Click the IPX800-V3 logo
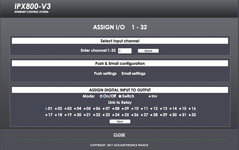The image size is (239, 150). [33, 8]
